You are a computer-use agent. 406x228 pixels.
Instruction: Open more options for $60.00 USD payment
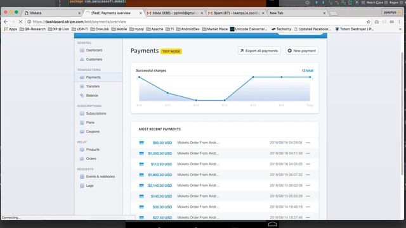(x=308, y=142)
